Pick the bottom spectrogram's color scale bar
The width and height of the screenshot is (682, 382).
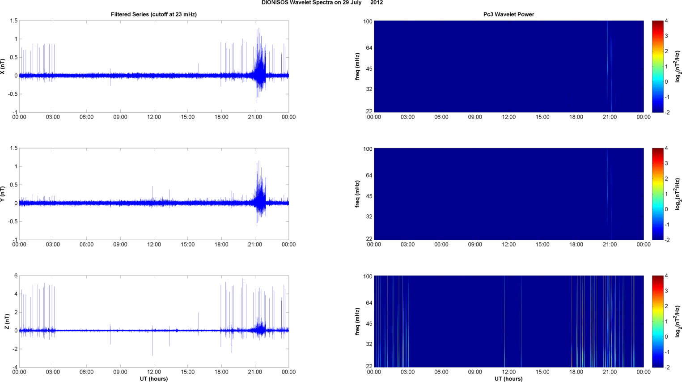[x=657, y=322]
